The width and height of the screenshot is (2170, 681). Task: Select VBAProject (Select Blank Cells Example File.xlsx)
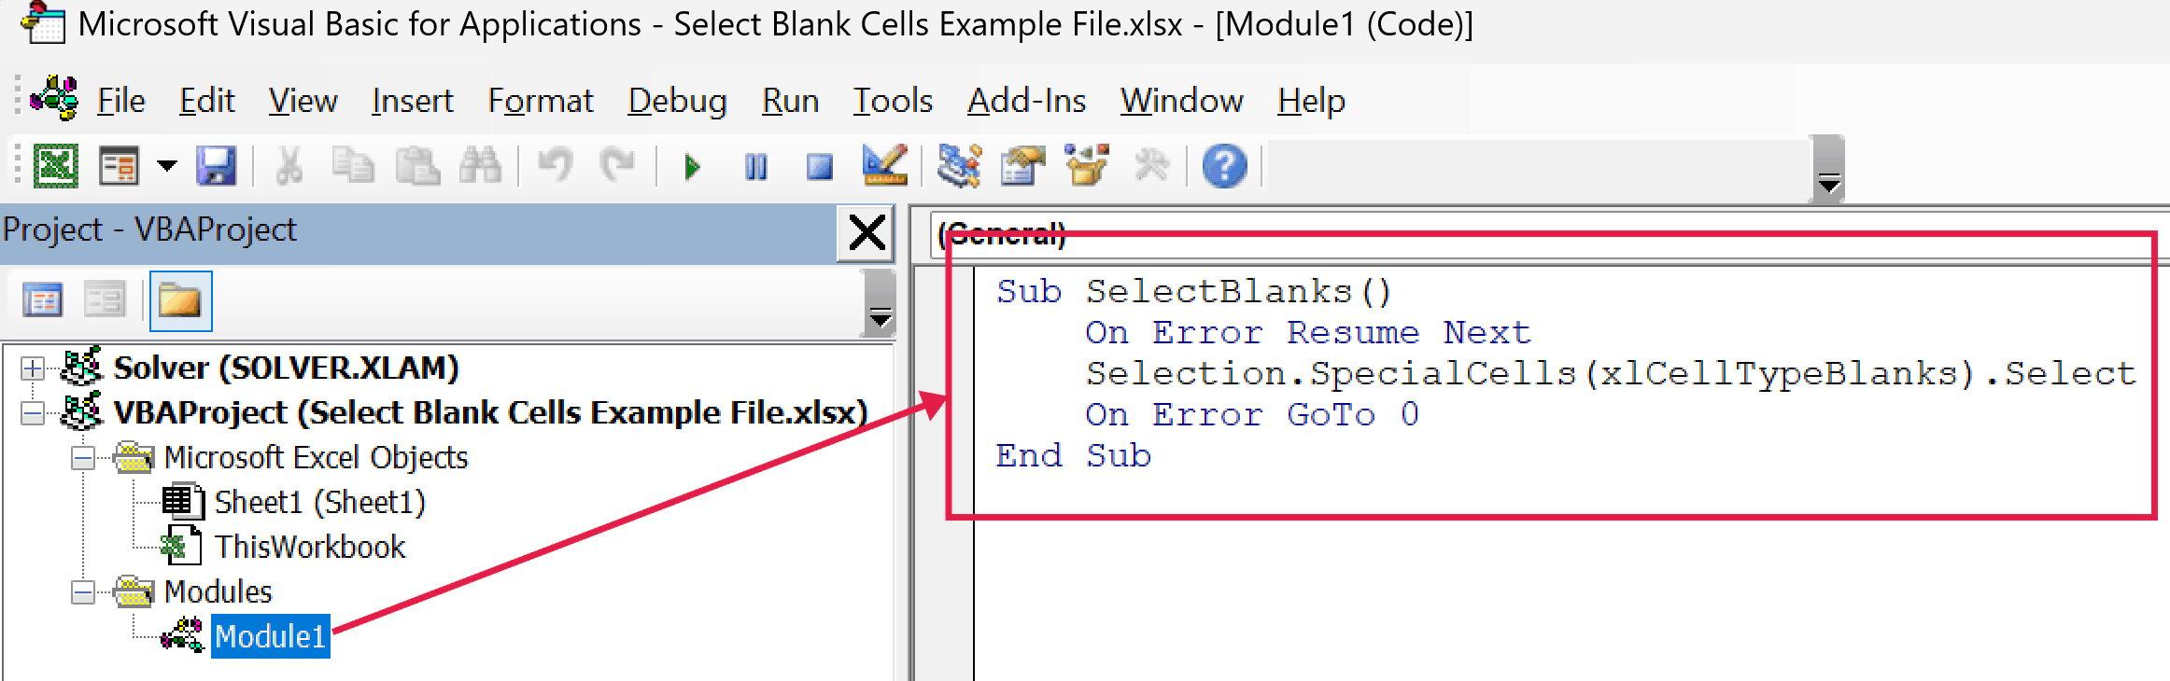tap(490, 413)
